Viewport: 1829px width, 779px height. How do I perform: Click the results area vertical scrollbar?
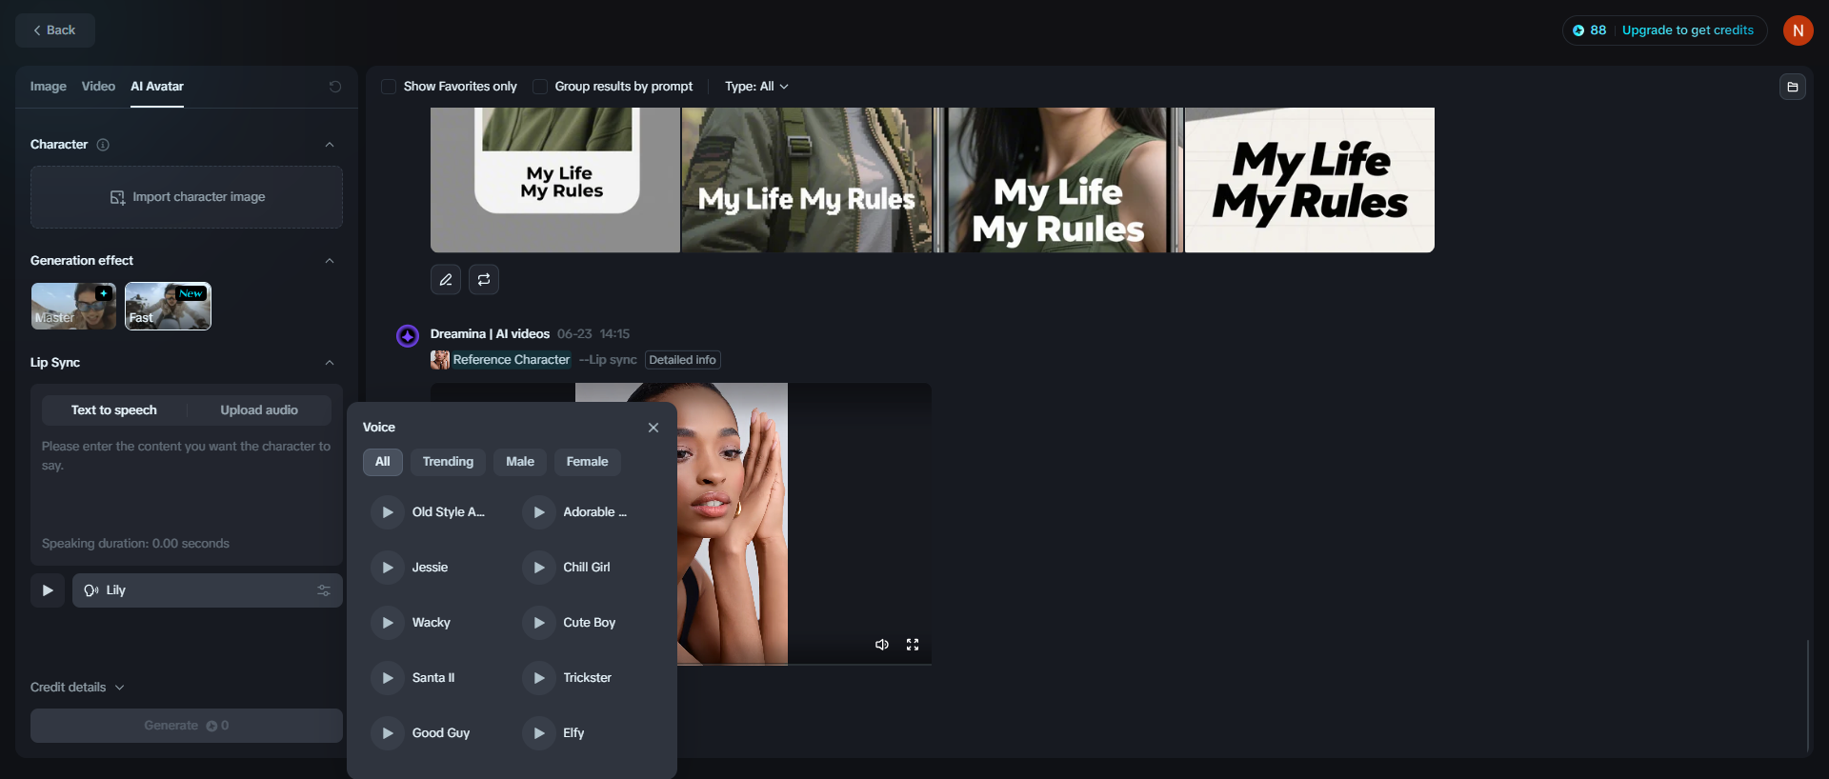[1807, 695]
